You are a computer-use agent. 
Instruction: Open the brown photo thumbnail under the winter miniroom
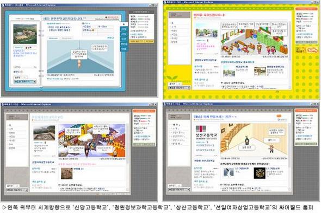67,173
